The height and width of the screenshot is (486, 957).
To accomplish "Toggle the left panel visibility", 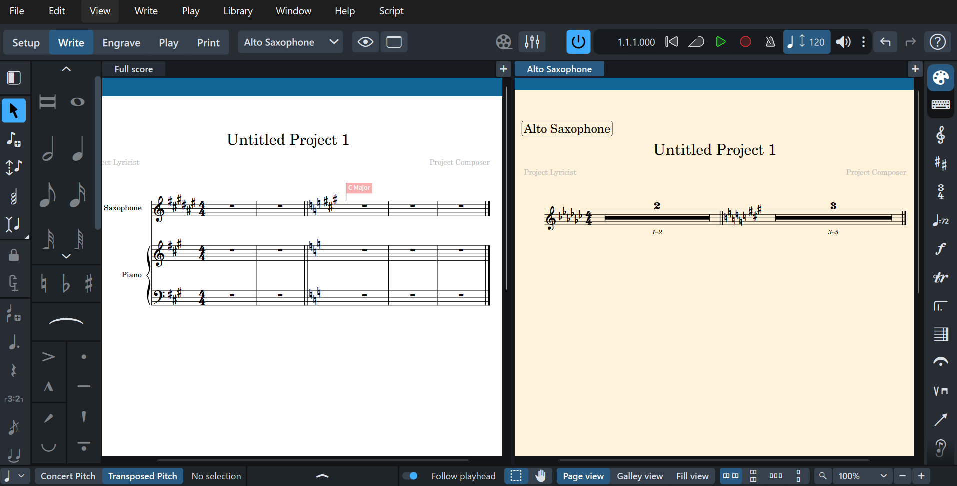I will pos(14,78).
